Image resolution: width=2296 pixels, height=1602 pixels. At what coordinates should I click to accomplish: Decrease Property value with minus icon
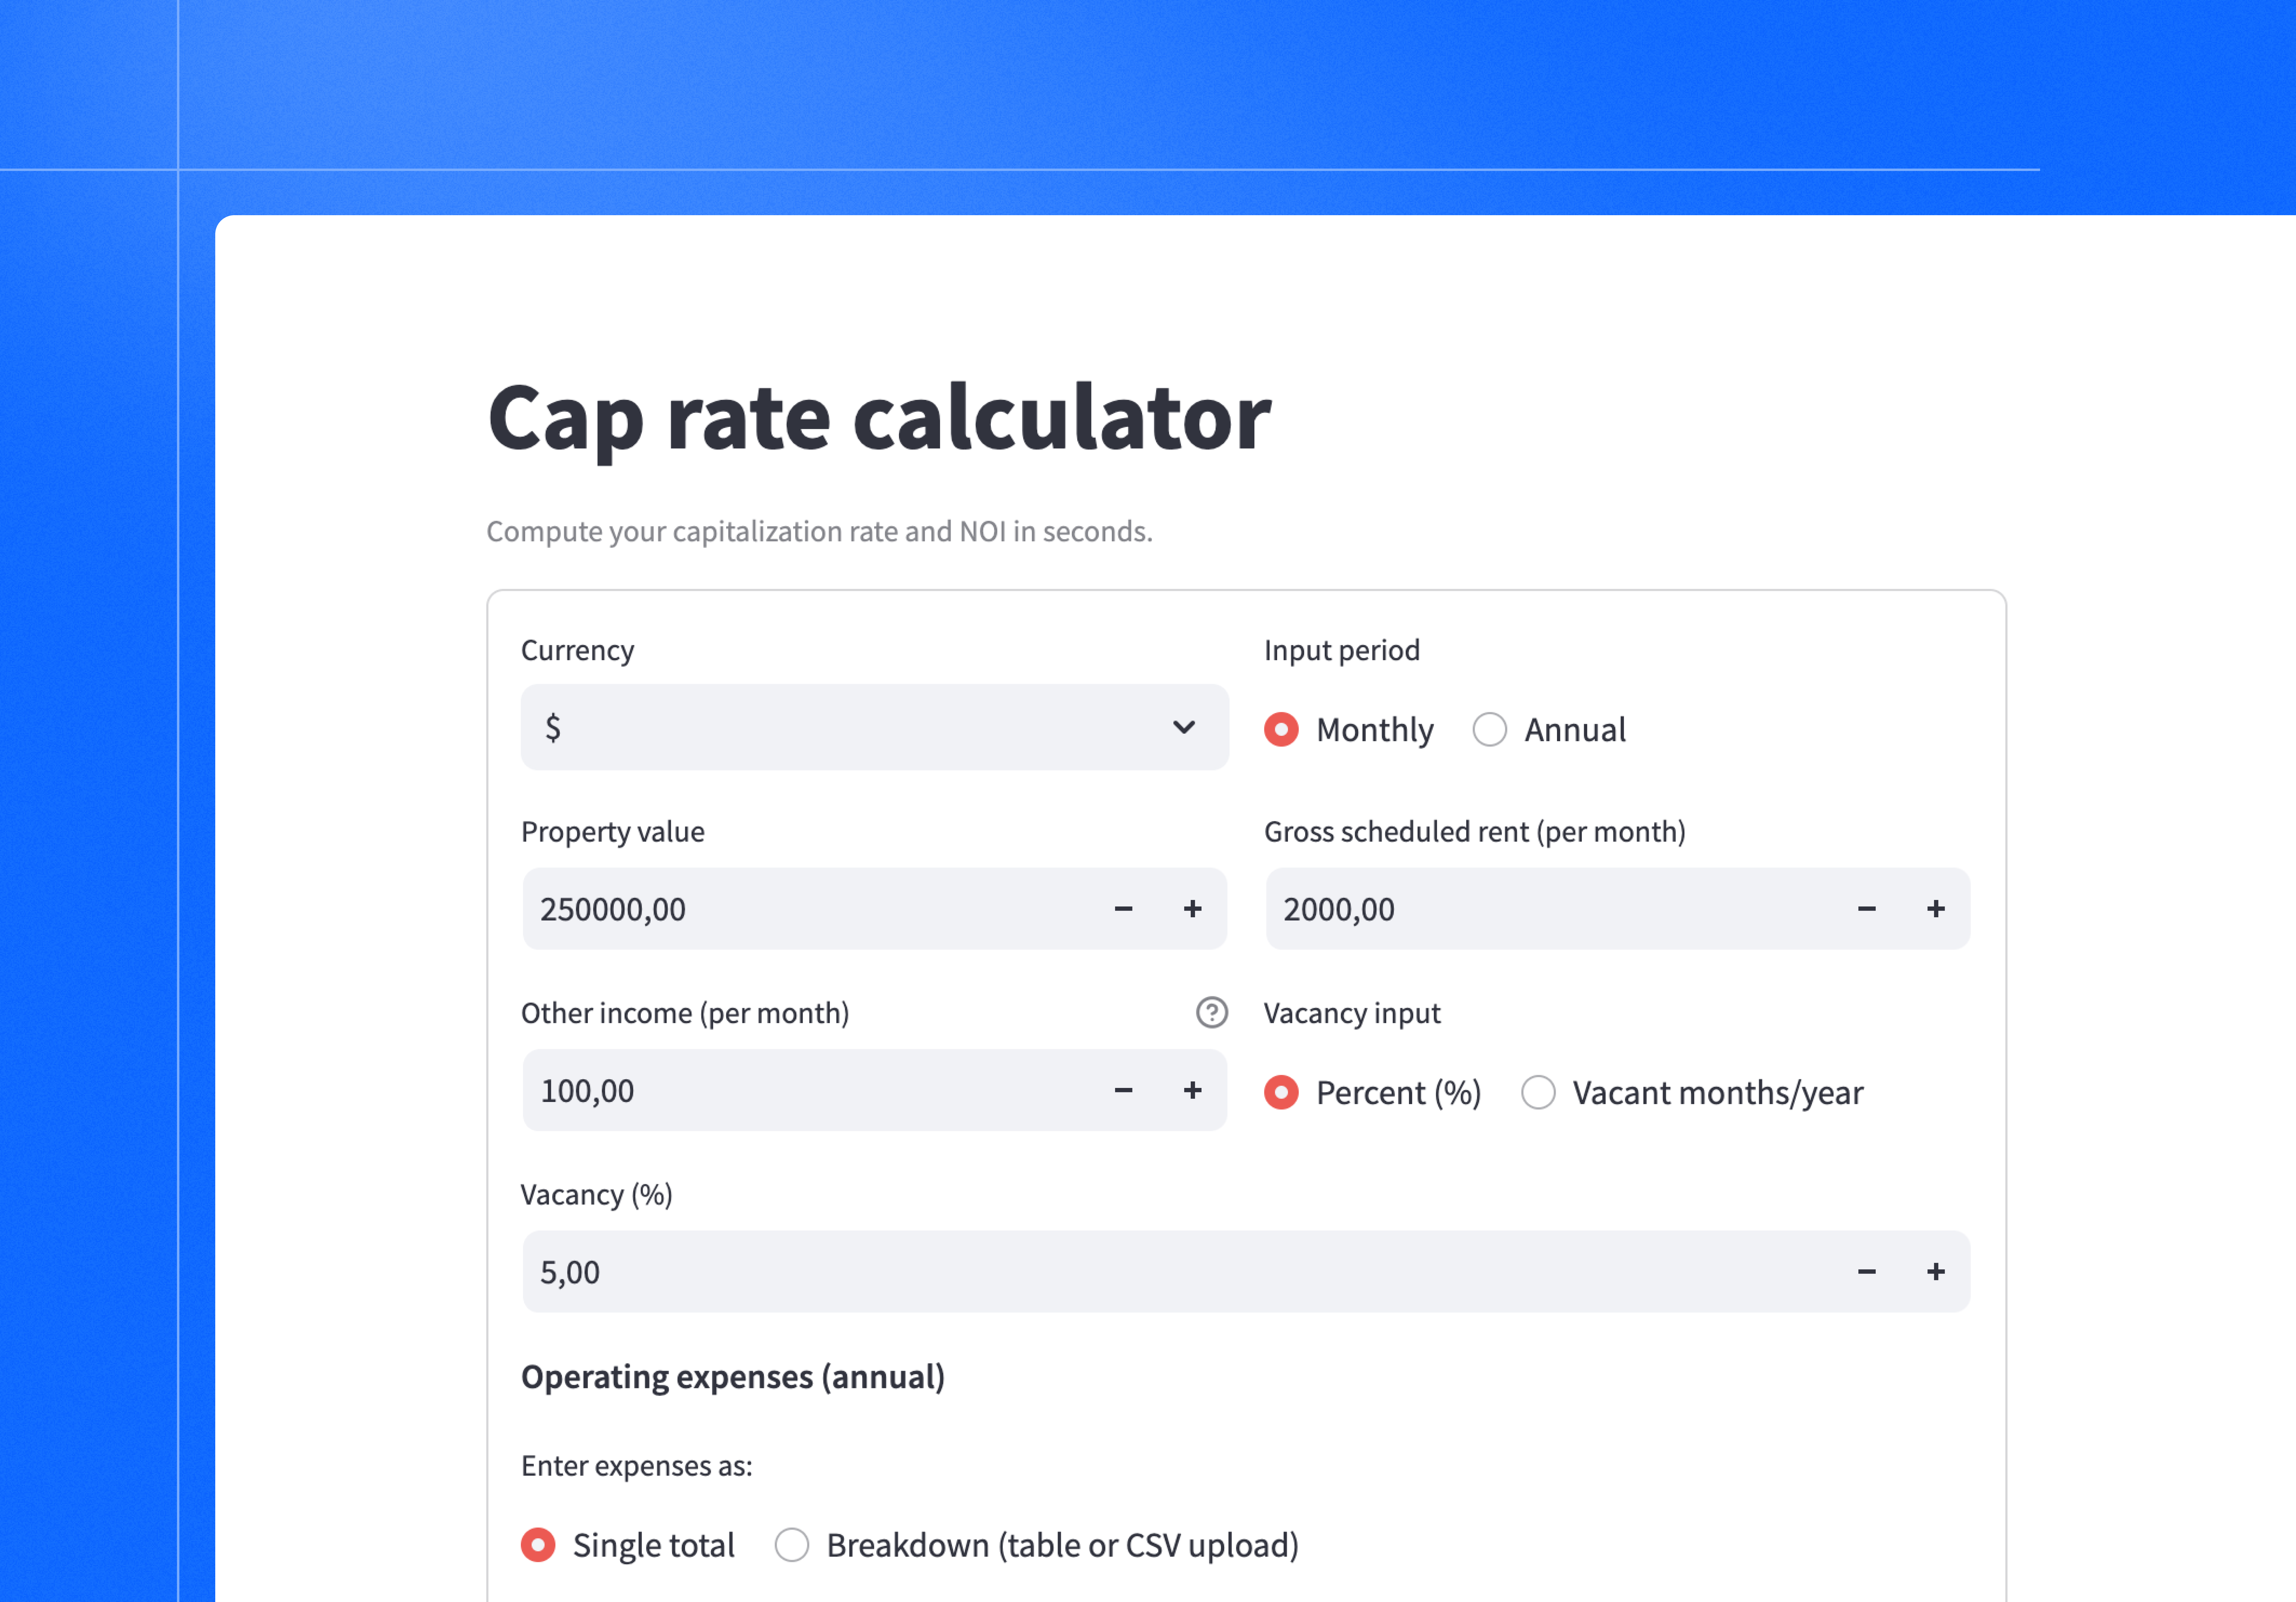point(1123,909)
